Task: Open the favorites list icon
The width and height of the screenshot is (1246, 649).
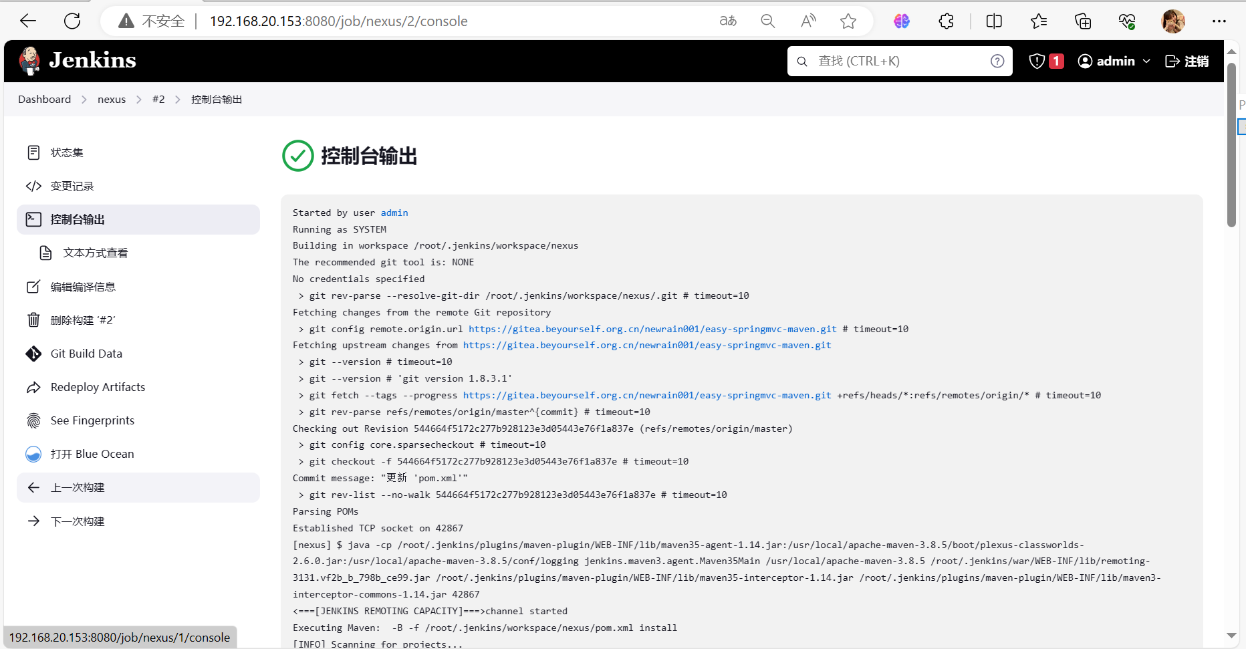Action: tap(1039, 21)
